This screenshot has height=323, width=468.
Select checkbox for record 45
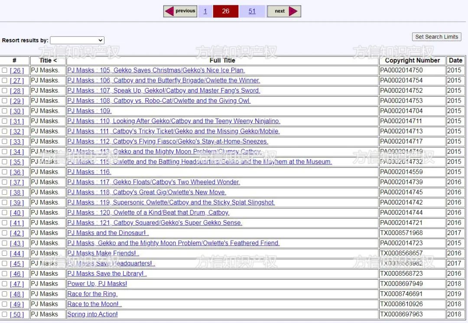tap(4, 263)
